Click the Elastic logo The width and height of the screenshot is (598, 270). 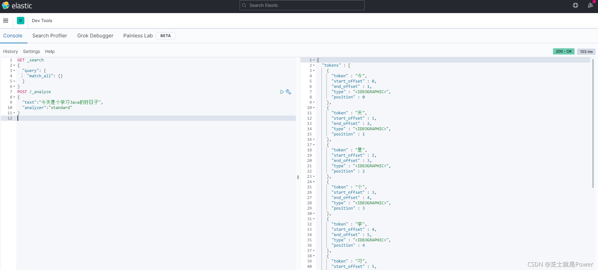pyautogui.click(x=17, y=6)
